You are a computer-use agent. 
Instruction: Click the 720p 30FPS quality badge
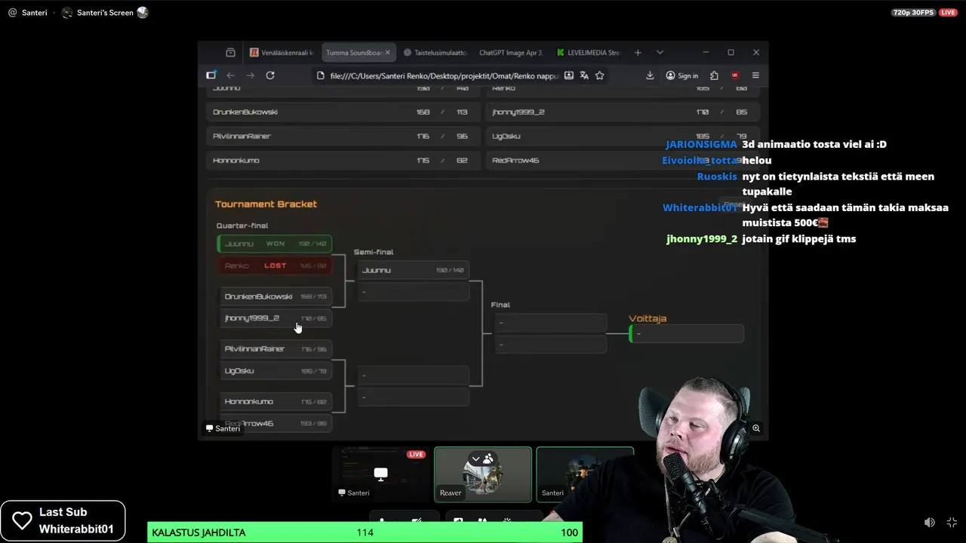[x=913, y=13]
